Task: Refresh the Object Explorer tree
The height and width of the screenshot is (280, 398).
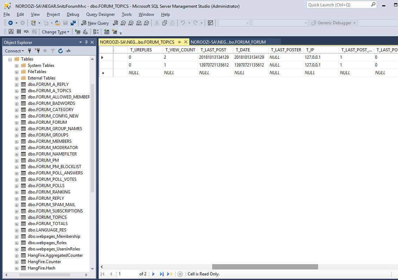Action: 61,51
